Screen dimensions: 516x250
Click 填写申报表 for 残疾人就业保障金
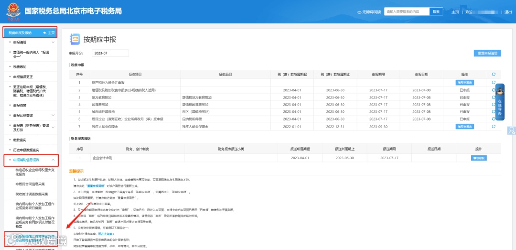[465, 127]
